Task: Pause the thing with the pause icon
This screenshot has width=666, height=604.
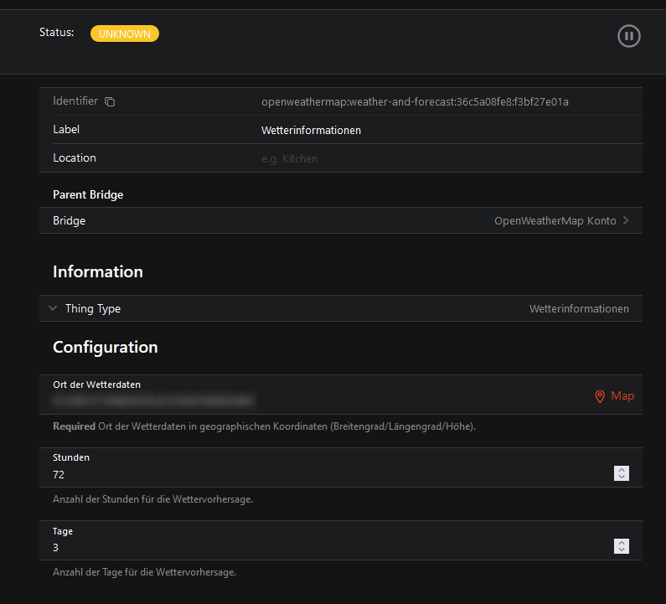Action: [x=628, y=36]
